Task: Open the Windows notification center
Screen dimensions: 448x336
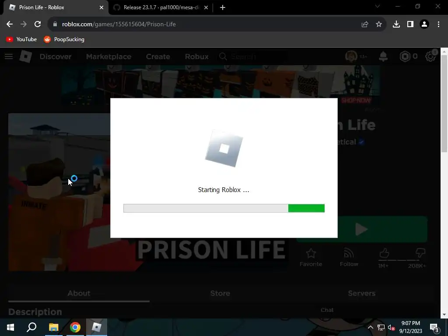Action: click(434, 327)
